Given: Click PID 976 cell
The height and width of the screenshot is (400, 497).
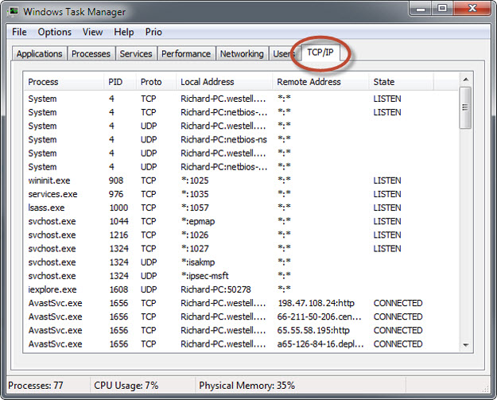Looking at the screenshot, I should point(116,194).
